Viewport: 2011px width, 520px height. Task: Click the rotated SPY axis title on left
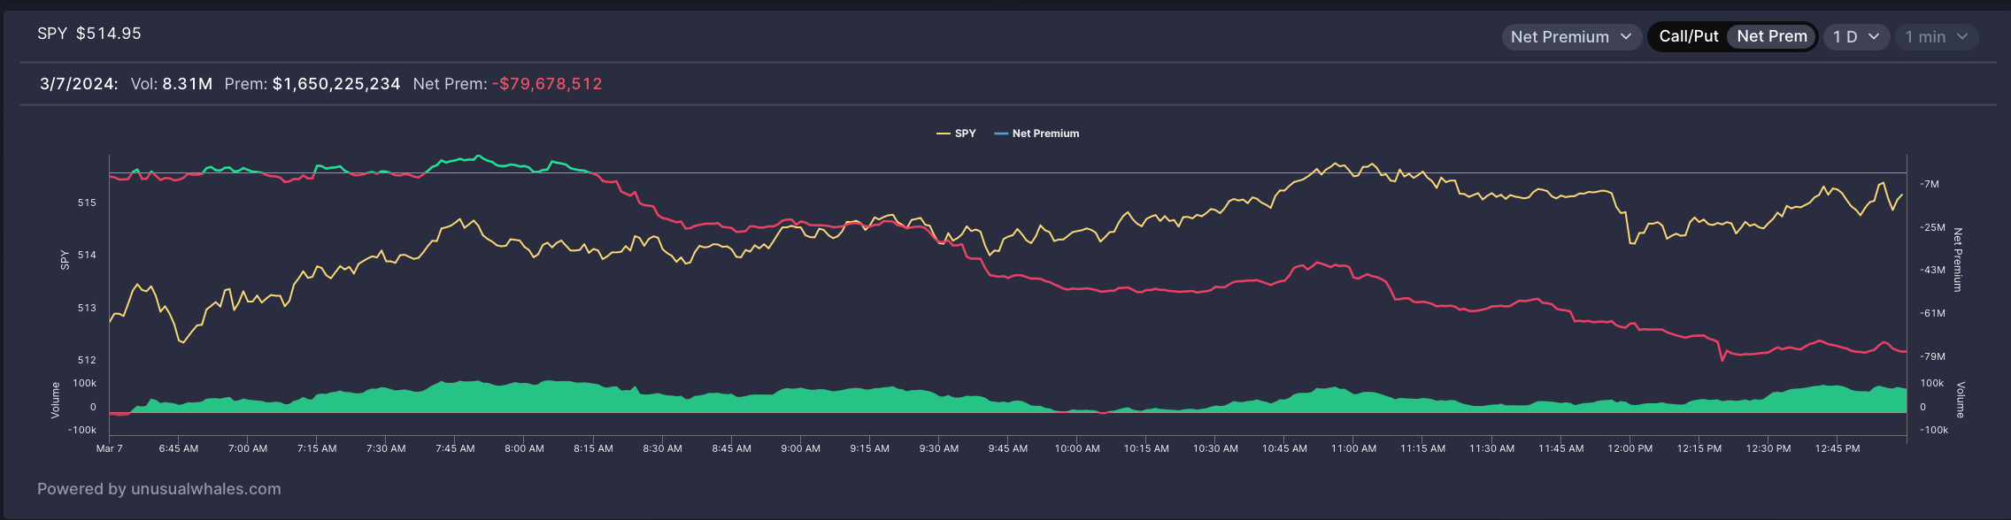pos(64,260)
